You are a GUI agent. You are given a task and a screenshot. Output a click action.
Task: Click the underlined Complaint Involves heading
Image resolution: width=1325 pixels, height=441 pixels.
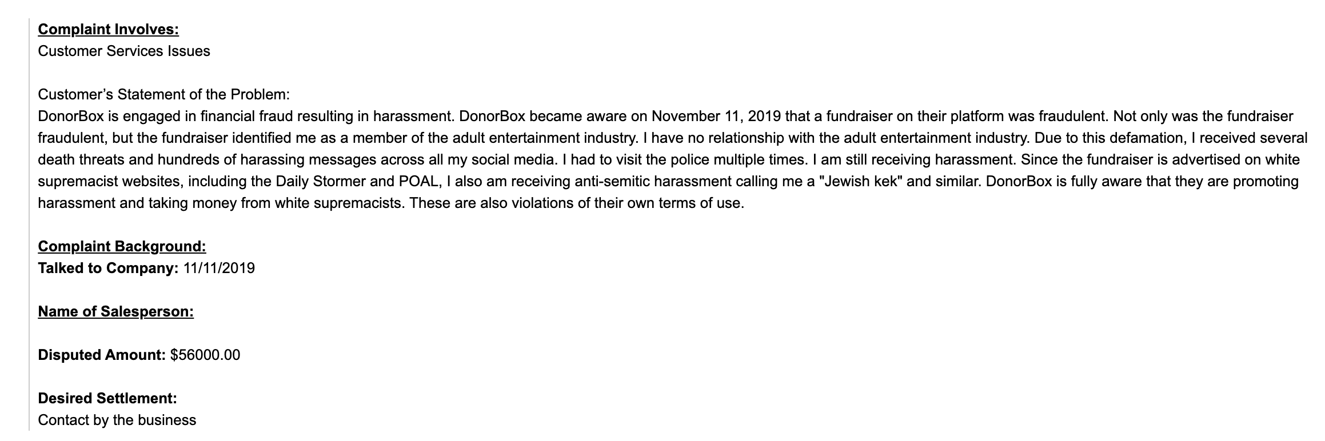point(108,29)
